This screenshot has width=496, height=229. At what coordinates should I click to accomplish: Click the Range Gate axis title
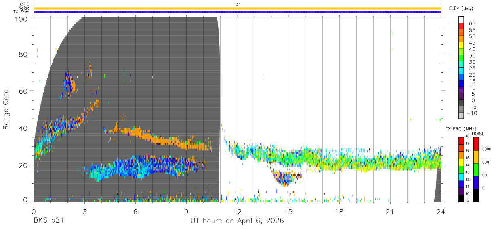coord(6,109)
